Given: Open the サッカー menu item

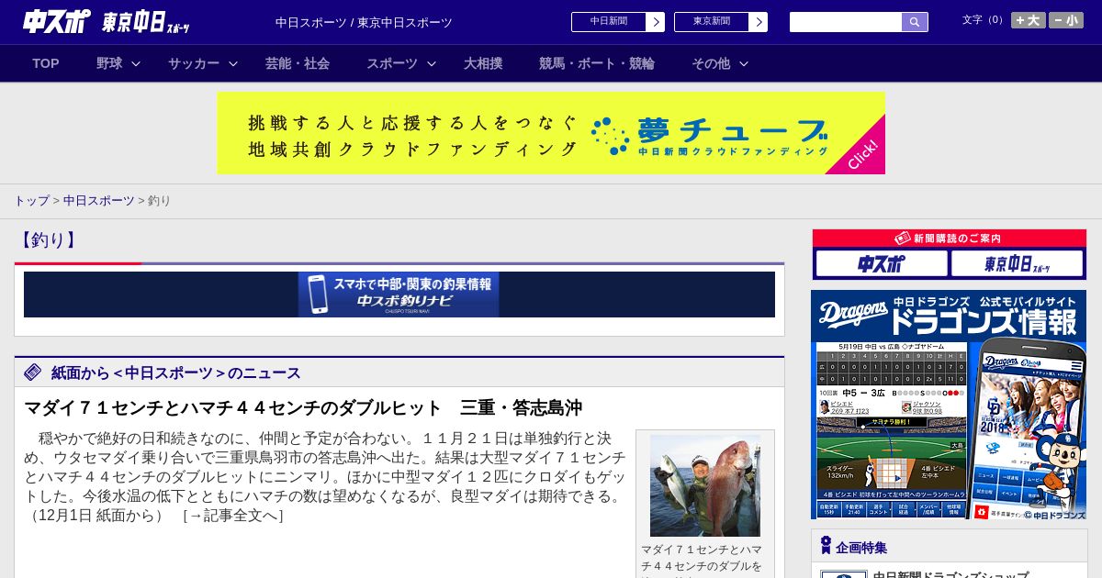Looking at the screenshot, I should coord(194,63).
